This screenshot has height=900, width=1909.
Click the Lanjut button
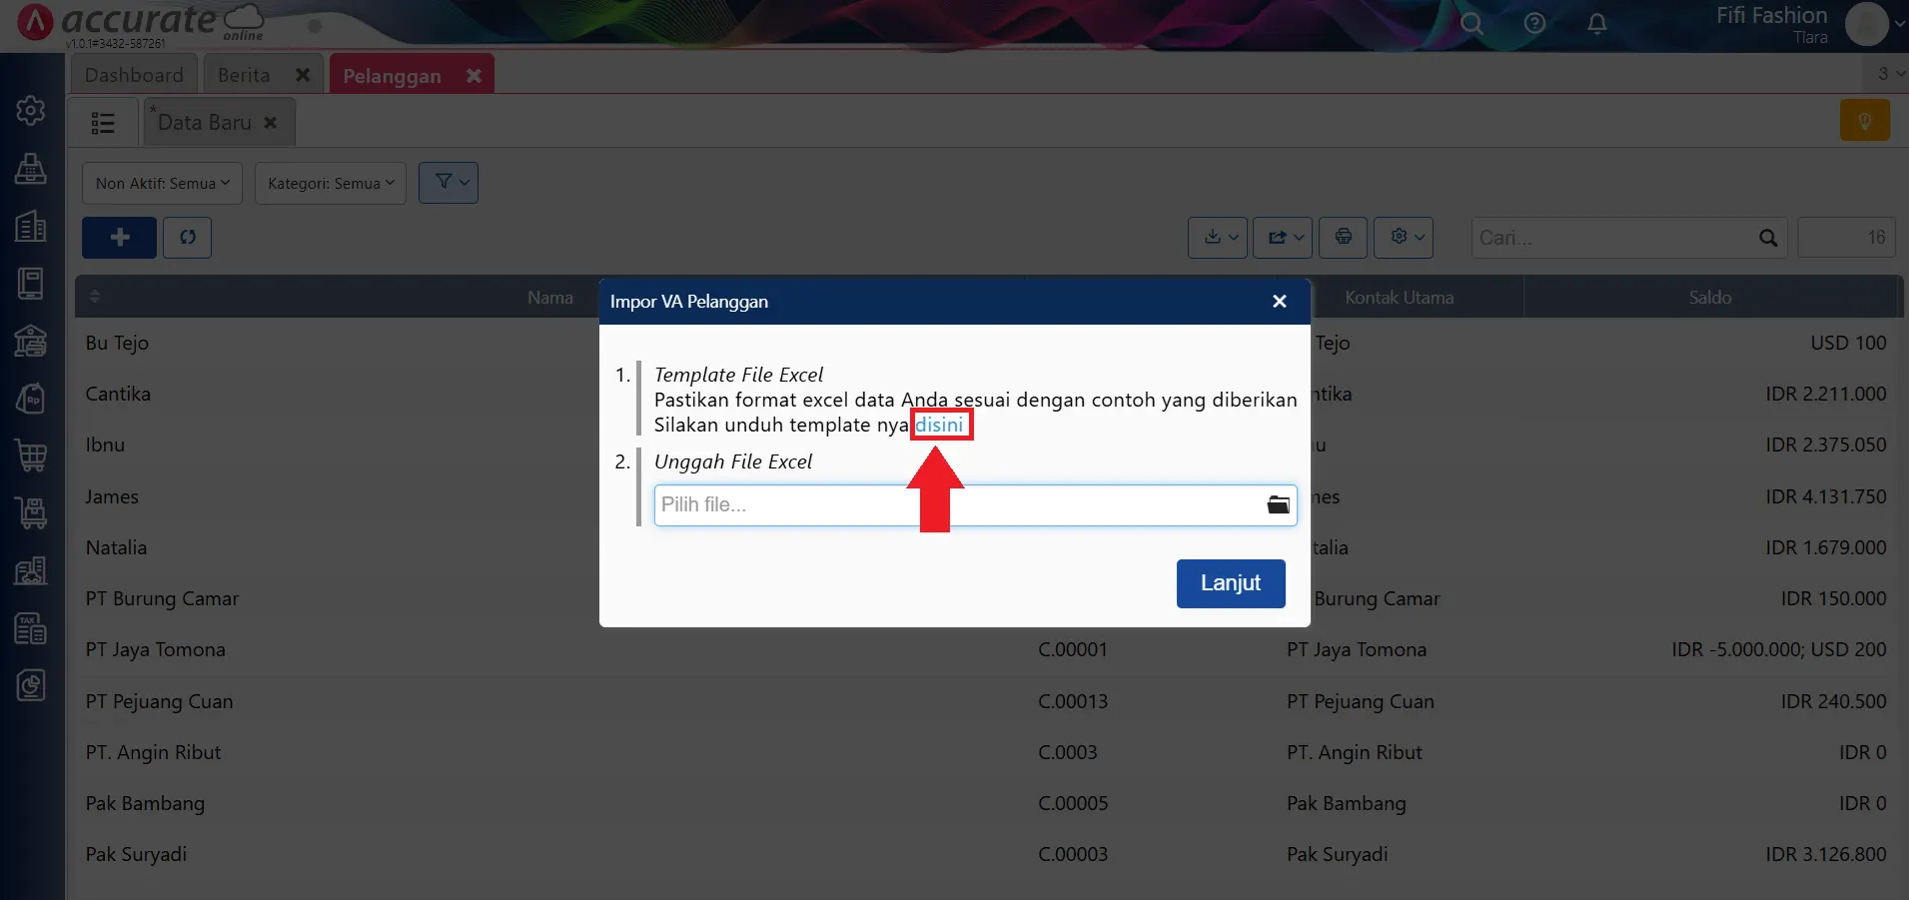coord(1230,583)
